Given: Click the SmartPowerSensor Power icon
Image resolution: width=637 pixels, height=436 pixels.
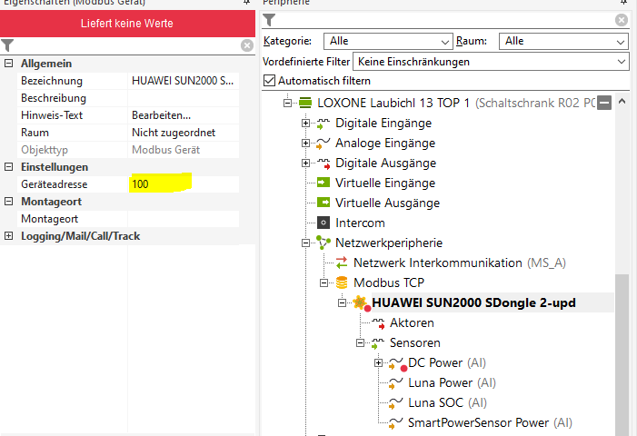Looking at the screenshot, I should point(395,423).
